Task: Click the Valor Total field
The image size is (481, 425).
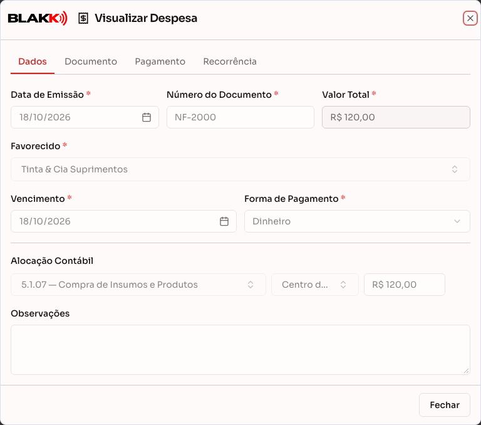Action: click(x=396, y=117)
